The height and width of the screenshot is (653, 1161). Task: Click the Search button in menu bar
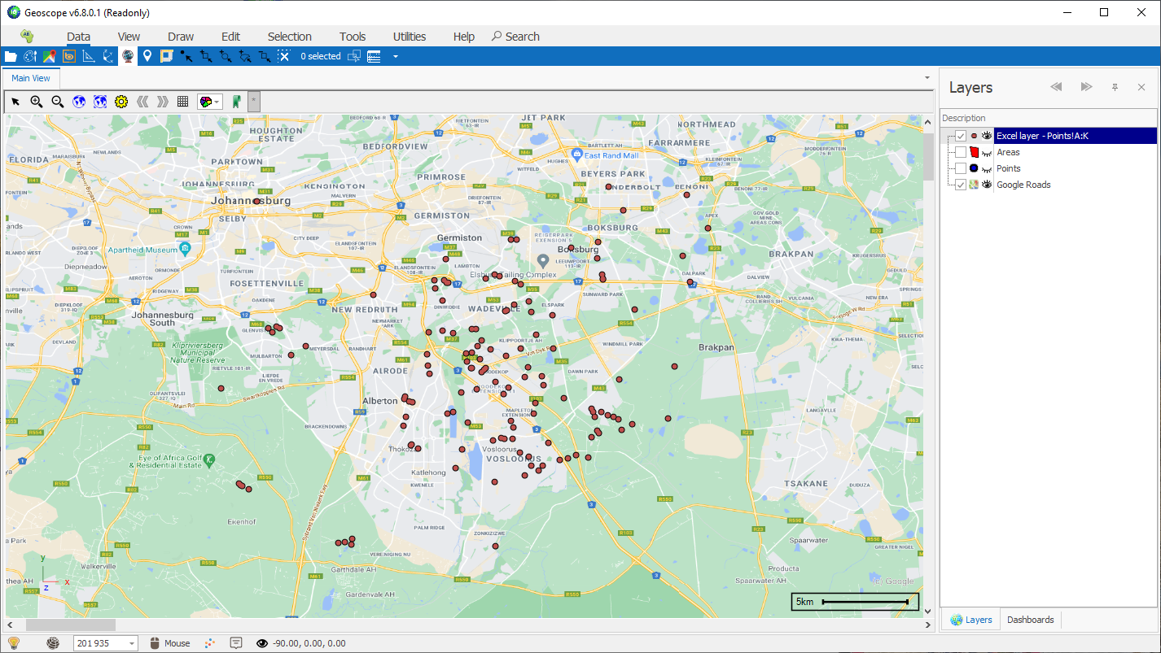click(x=515, y=37)
